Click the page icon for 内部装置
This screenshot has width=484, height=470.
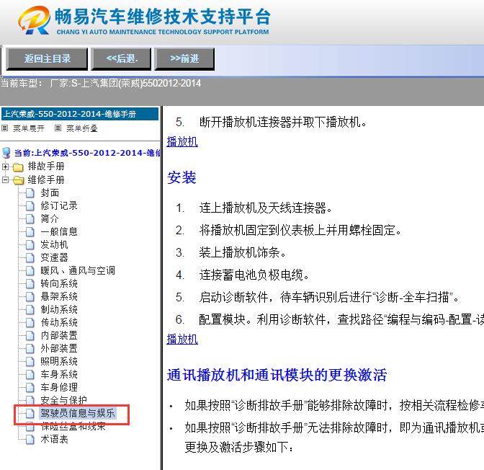pyautogui.click(x=30, y=336)
